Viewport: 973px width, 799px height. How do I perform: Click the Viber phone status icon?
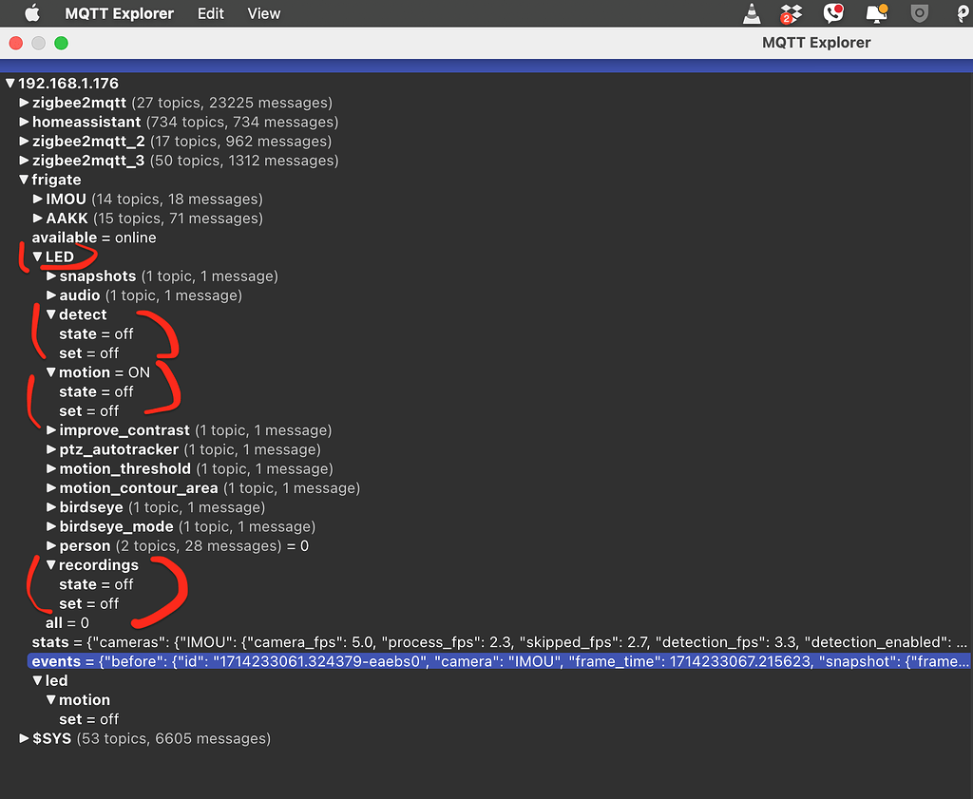pos(833,13)
